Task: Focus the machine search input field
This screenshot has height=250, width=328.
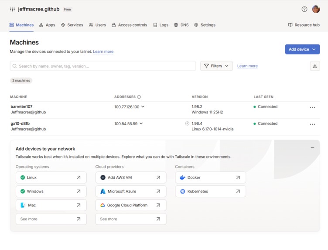Action: pyautogui.click(x=103, y=66)
